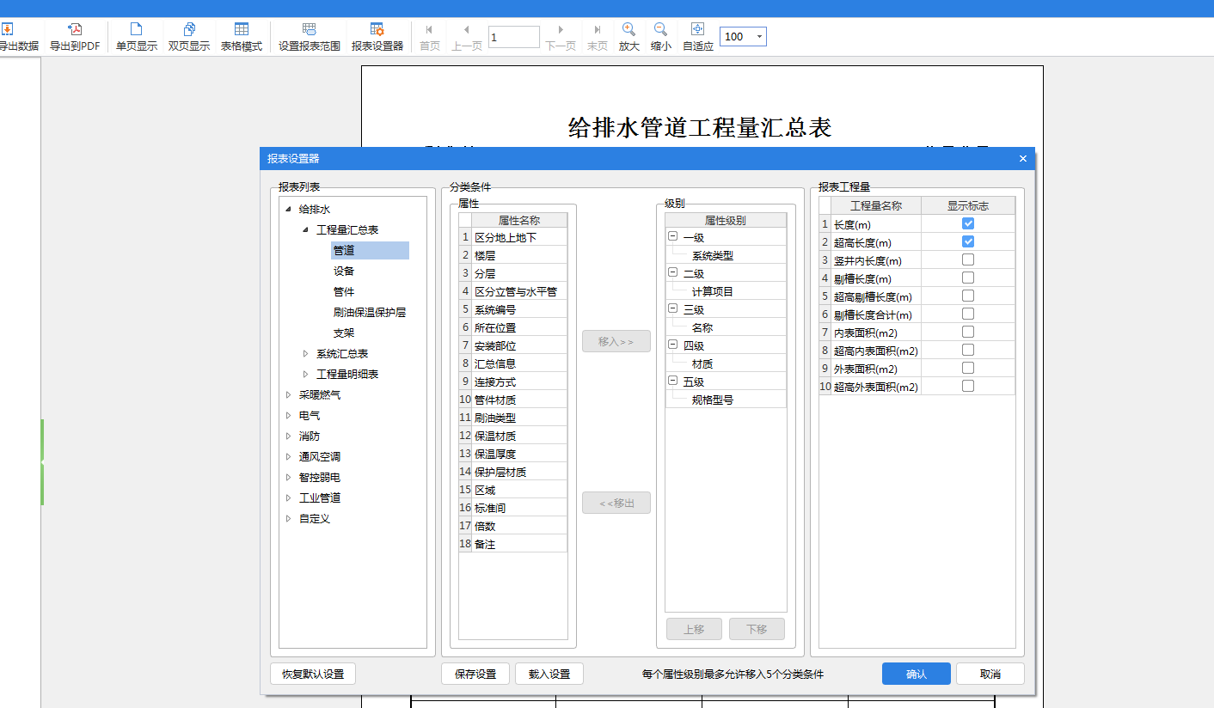Click the 载入设置 button

pos(549,674)
